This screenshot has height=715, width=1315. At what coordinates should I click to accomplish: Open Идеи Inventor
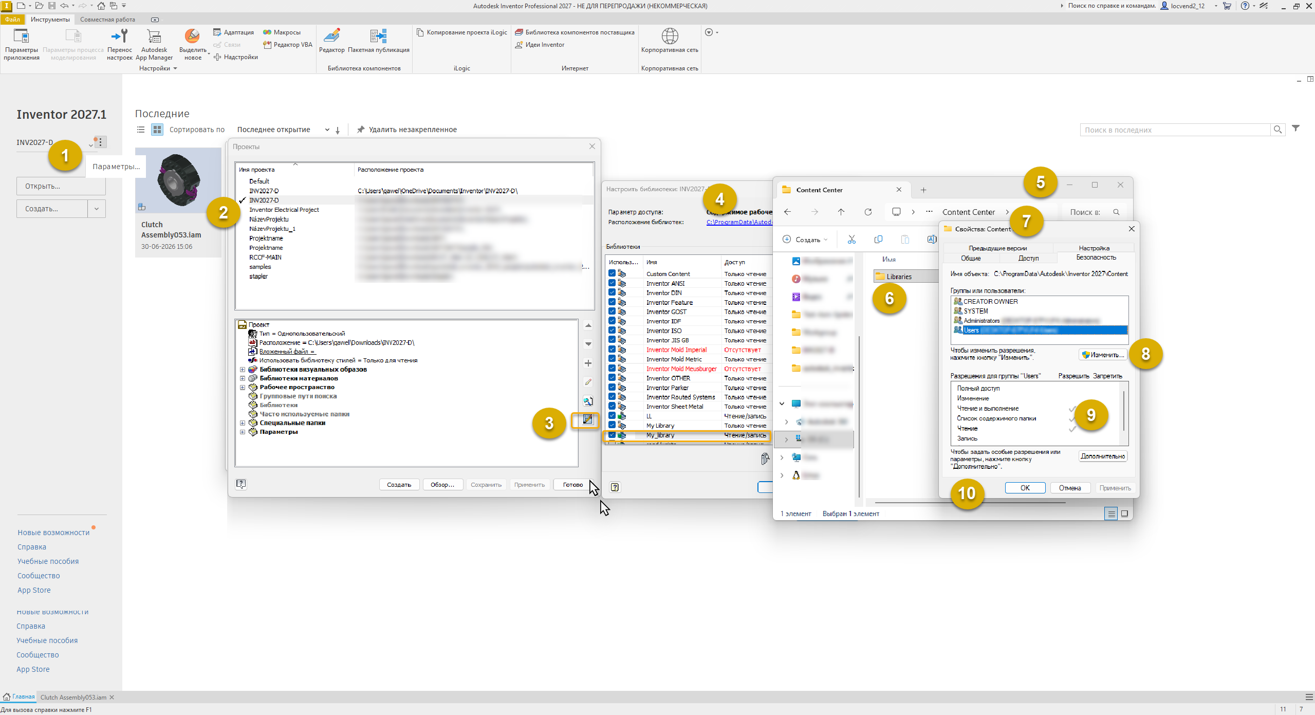tap(540, 45)
